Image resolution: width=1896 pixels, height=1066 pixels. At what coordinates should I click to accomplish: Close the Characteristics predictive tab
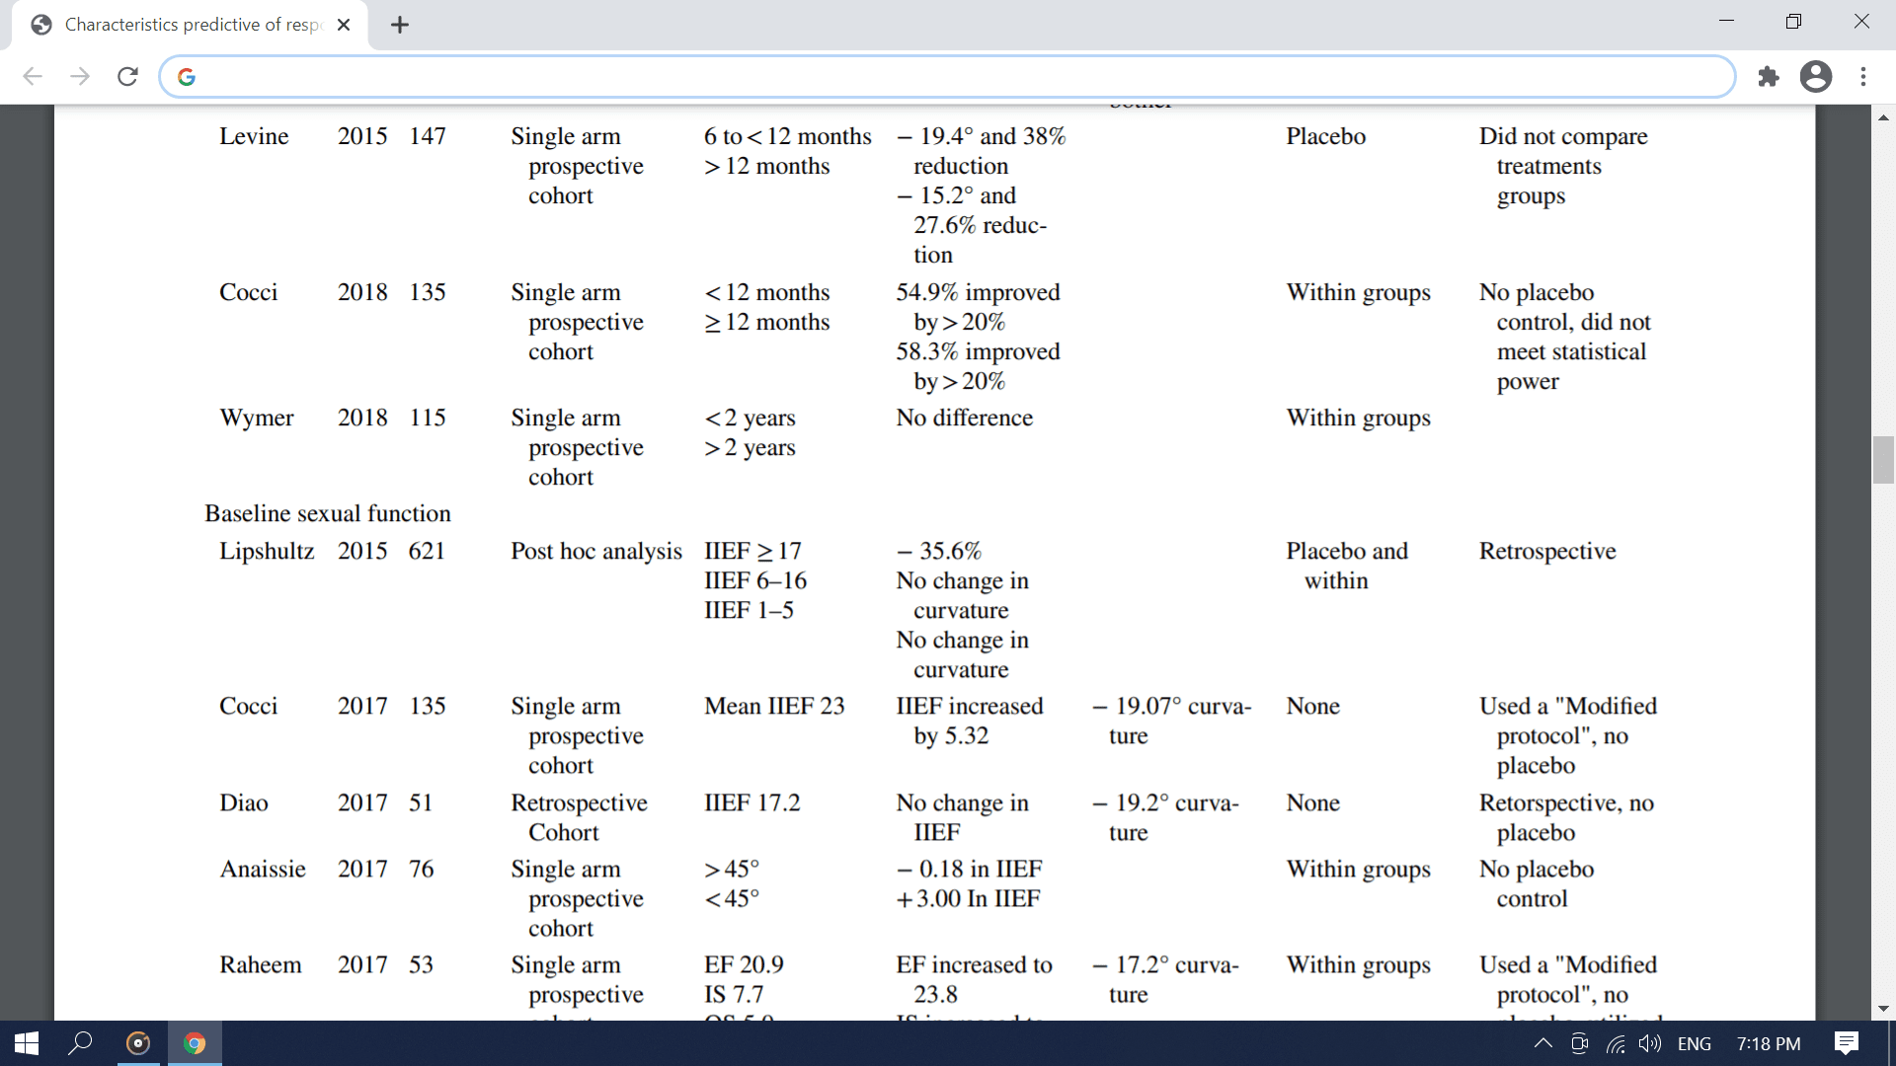pyautogui.click(x=344, y=26)
